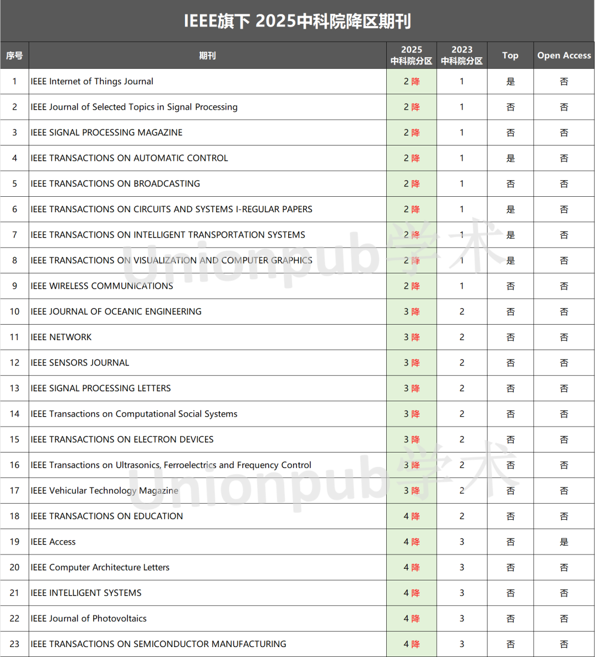Select Open Access '是' in IEEE Access row

(x=564, y=541)
